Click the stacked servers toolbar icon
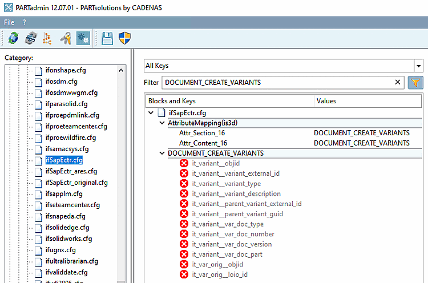 tap(30, 38)
